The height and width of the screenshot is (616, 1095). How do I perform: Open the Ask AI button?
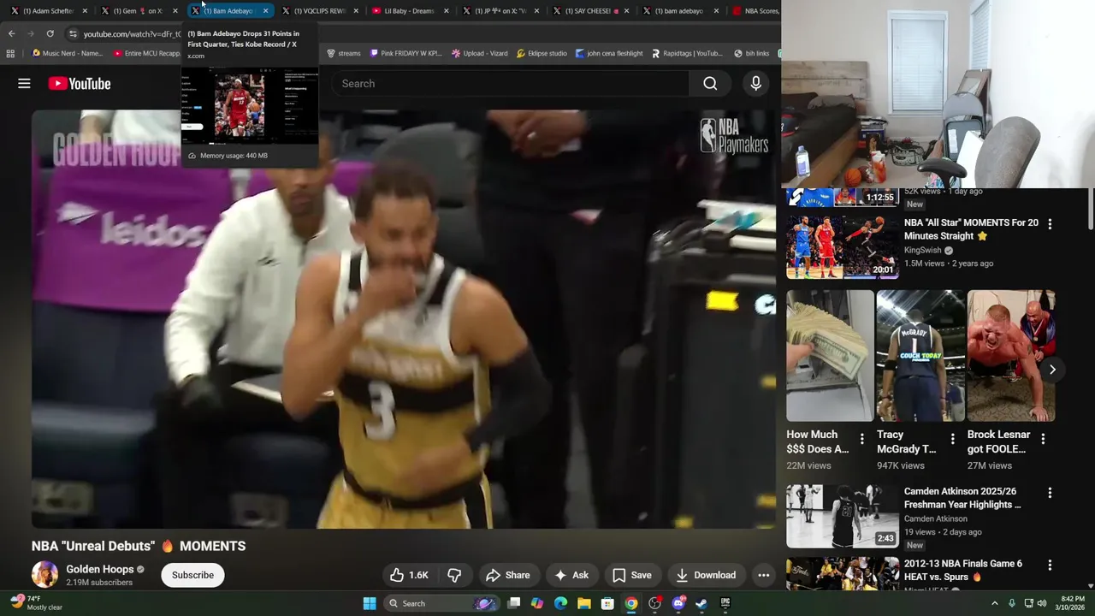tap(571, 575)
